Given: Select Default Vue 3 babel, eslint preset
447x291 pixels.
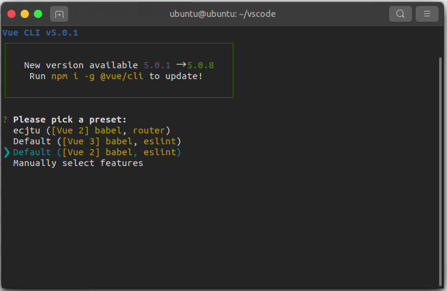Looking at the screenshot, I should 97,141.
